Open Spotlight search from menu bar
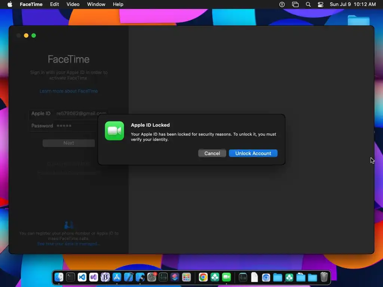Viewport: 383px width, 287px height. tap(308, 4)
